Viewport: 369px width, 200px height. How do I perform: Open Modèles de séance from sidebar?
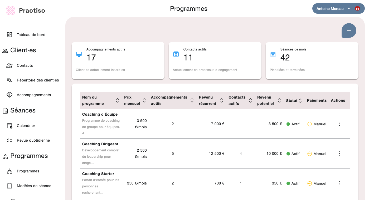(9, 186)
